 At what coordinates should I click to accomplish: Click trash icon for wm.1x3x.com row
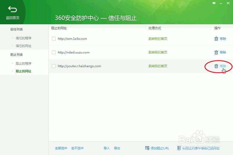pos(216,39)
